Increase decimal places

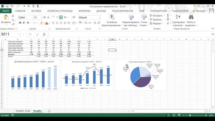pos(95,23)
